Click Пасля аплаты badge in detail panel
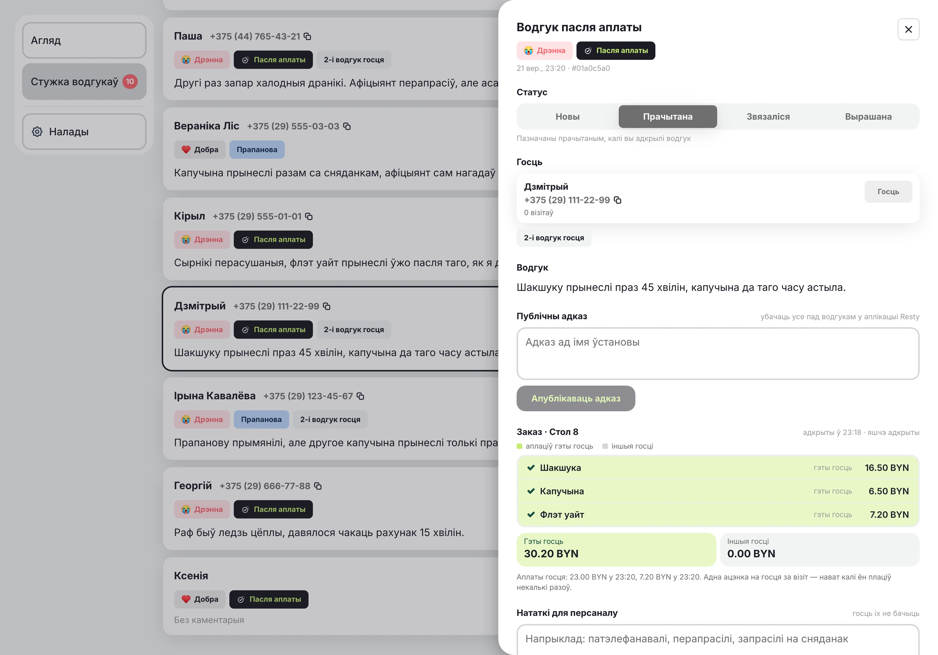The image size is (938, 655). (616, 51)
